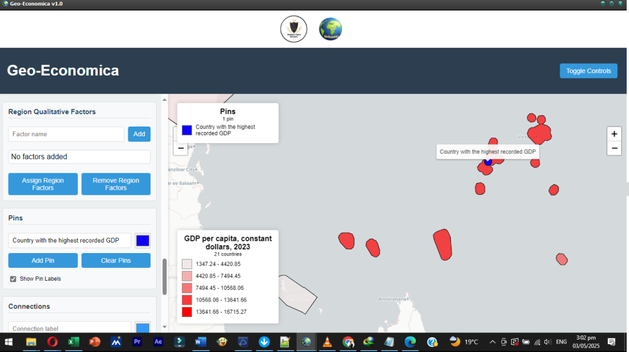Screen dimensions: 629x352
Task: Click the circular shield emblem logo
Action: click(294, 29)
